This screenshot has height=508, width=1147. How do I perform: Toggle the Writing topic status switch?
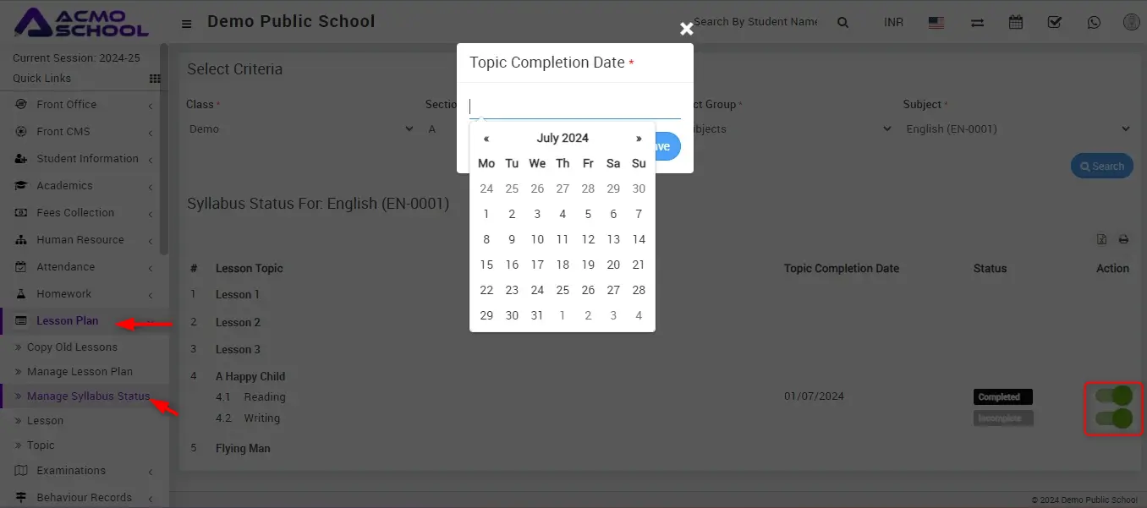click(1114, 418)
